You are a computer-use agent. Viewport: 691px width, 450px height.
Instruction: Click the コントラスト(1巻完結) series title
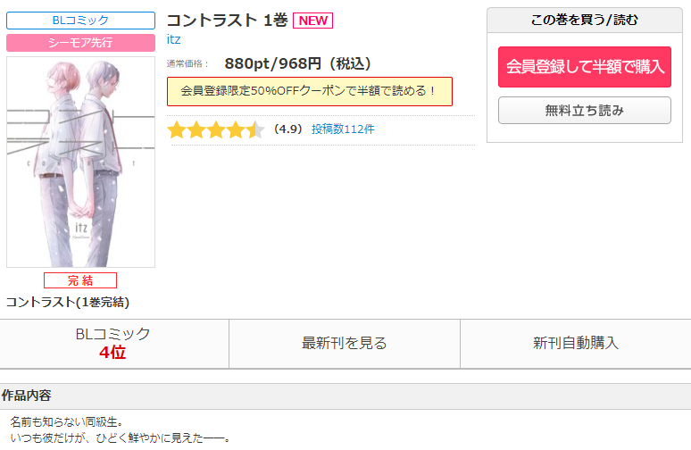point(68,303)
